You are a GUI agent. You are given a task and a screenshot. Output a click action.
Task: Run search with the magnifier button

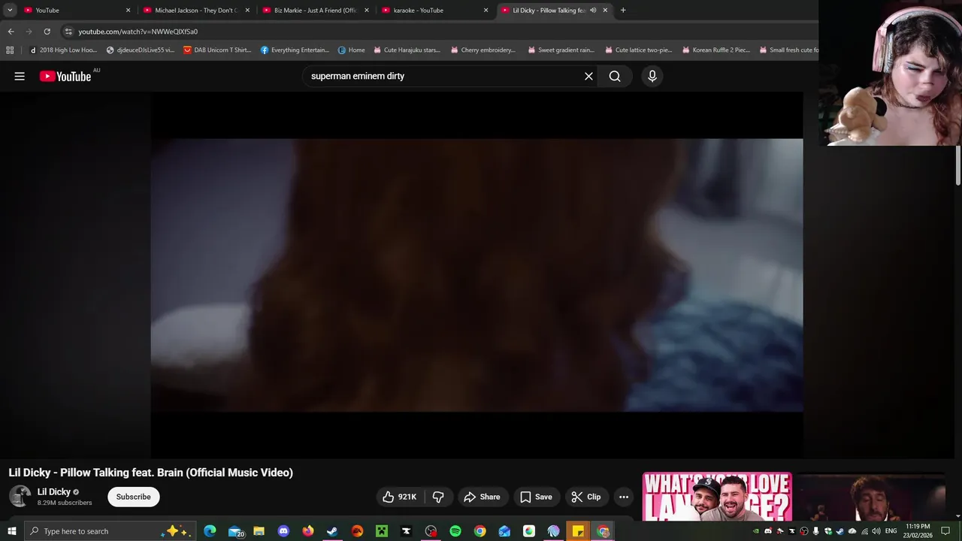click(615, 76)
